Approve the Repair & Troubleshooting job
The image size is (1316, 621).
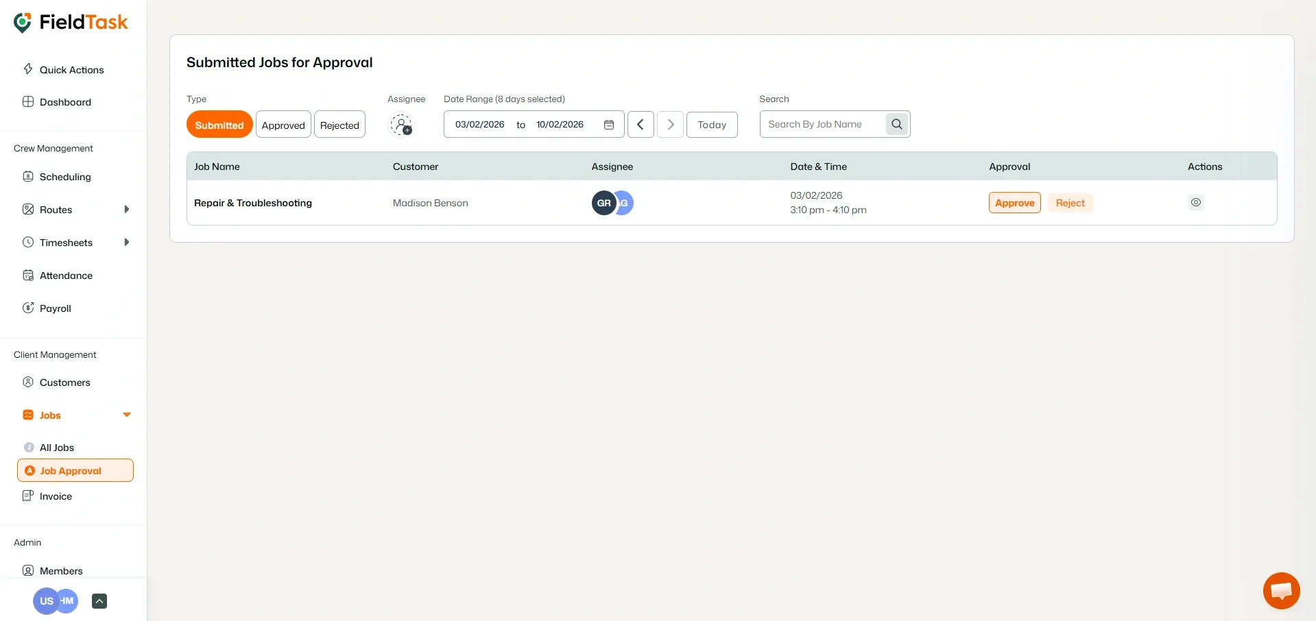[1015, 203]
